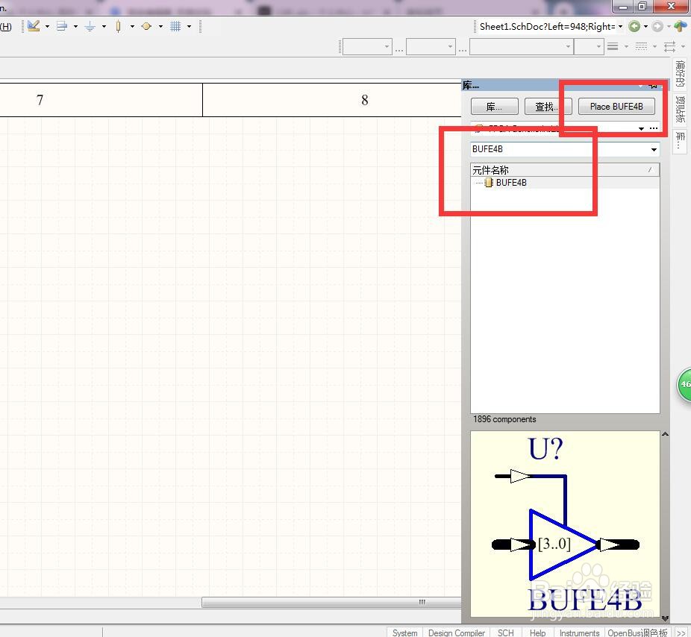Select the ground power source icon
Image resolution: width=691 pixels, height=637 pixels.
[x=90, y=27]
